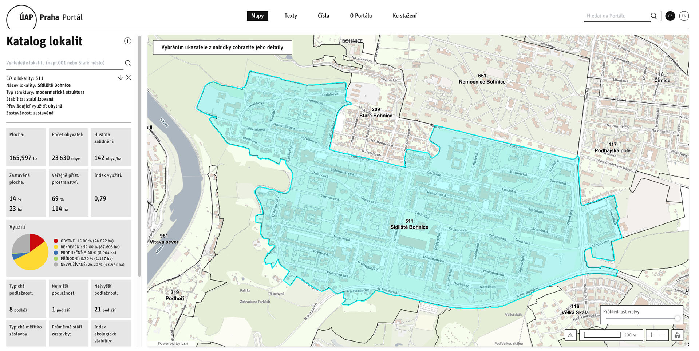699x351 pixels.
Task: Open the O Portálu page
Action: (x=361, y=16)
